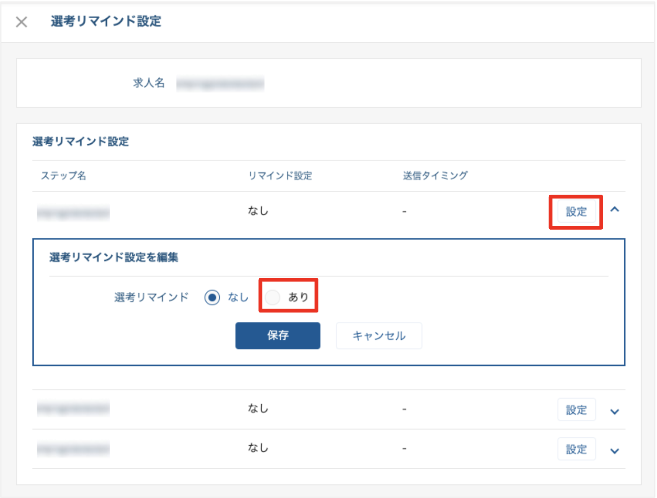
Task: Open 設定 for the second step
Action: pyautogui.click(x=577, y=409)
